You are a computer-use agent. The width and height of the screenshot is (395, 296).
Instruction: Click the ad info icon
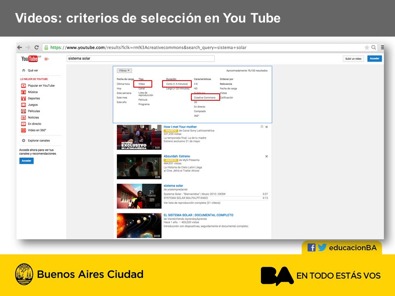(x=262, y=127)
